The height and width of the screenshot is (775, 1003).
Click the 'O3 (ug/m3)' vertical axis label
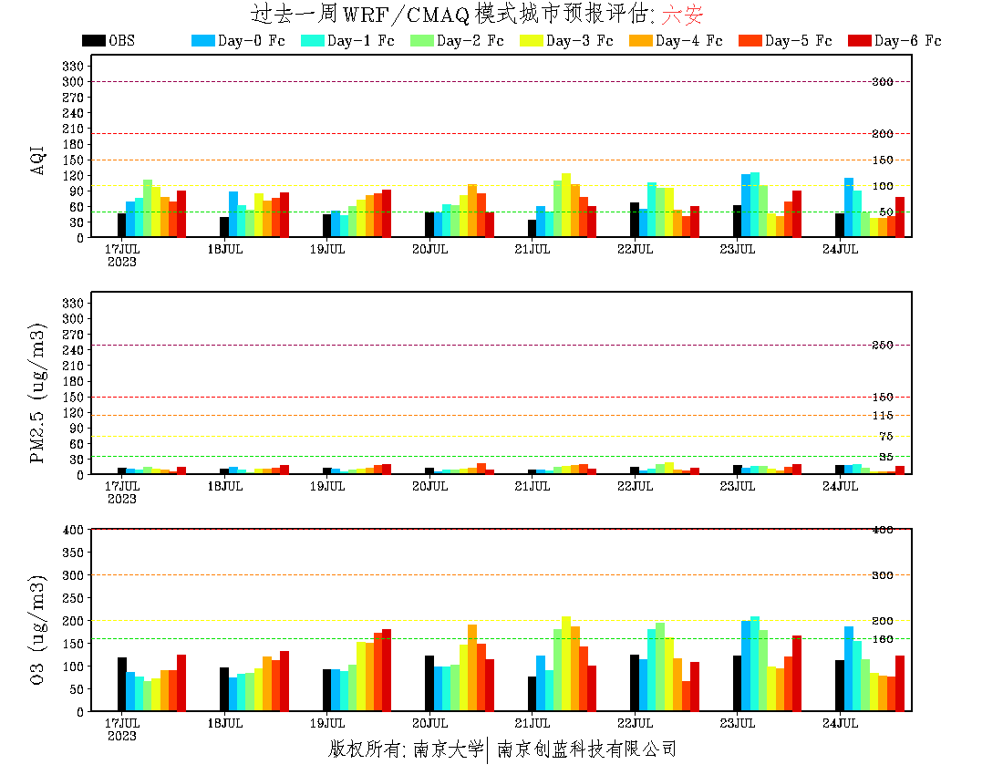click(38, 630)
